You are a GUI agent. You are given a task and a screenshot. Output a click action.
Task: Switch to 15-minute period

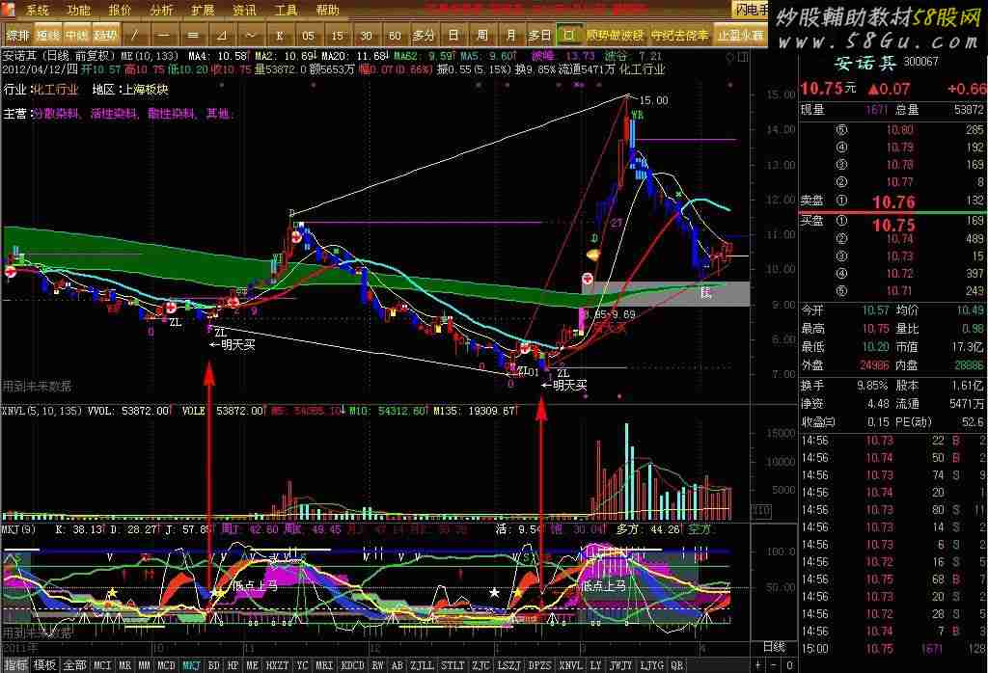(337, 36)
